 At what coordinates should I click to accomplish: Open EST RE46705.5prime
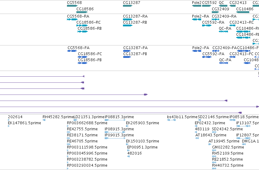[x=82, y=141]
